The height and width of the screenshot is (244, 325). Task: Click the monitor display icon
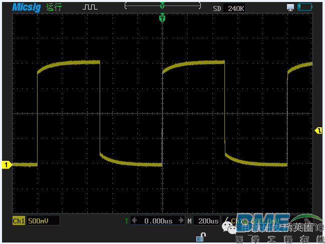point(290,7)
